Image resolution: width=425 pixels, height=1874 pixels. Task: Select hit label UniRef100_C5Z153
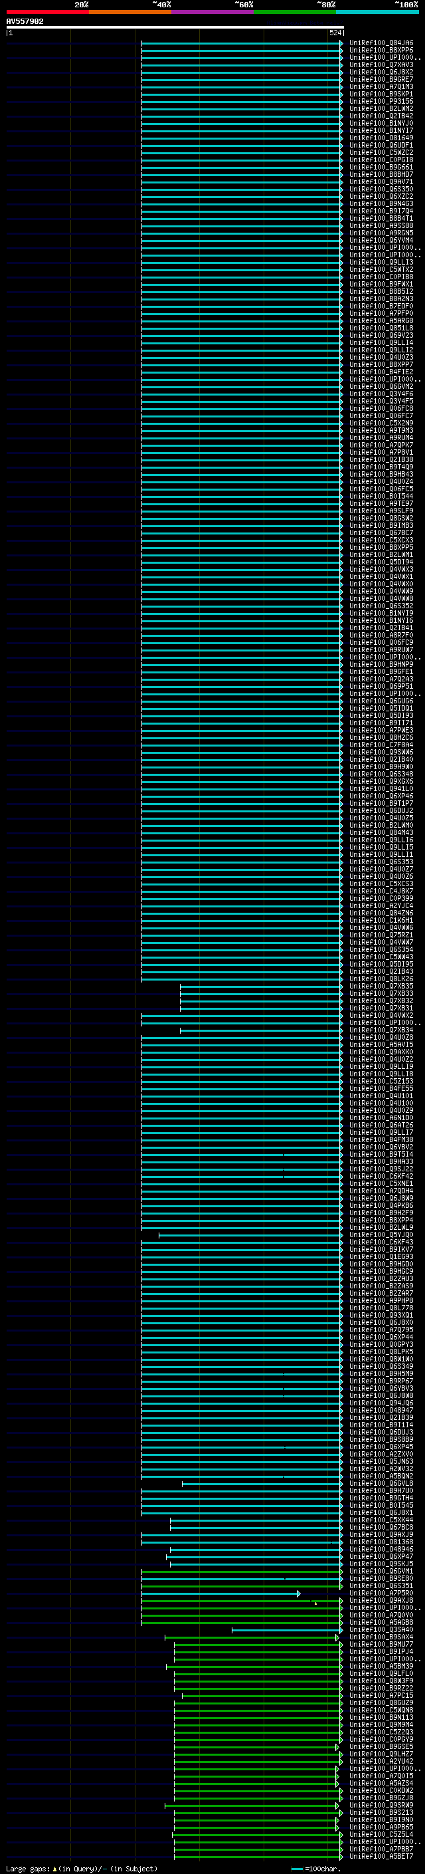coord(381,1081)
